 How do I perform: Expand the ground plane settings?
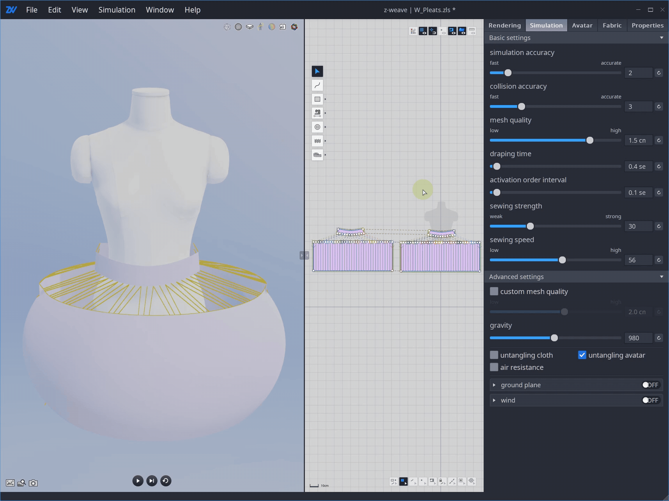tap(494, 385)
